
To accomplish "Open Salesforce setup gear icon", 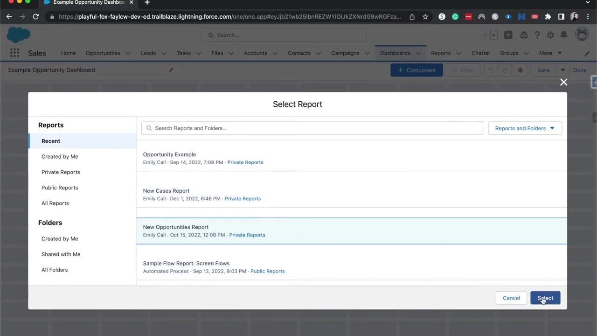I will coord(550,35).
